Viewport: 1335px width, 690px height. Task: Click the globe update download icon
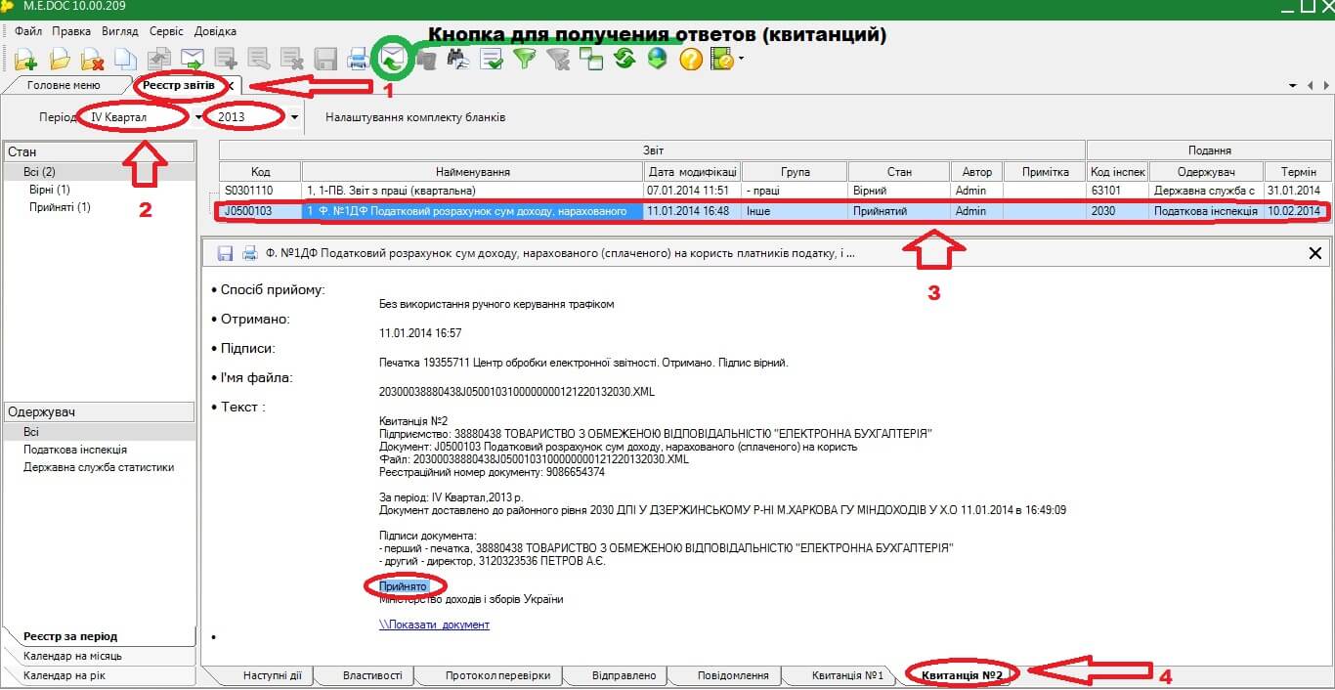click(658, 60)
